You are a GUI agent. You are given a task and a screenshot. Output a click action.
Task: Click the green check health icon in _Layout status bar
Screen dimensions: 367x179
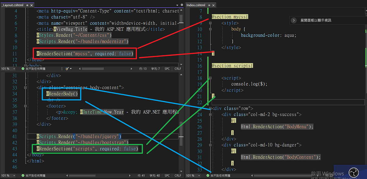(23, 69)
